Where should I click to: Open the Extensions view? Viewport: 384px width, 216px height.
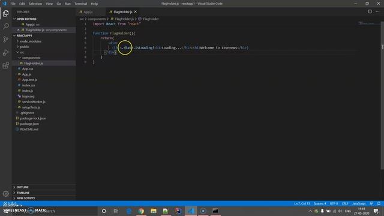click(5, 65)
